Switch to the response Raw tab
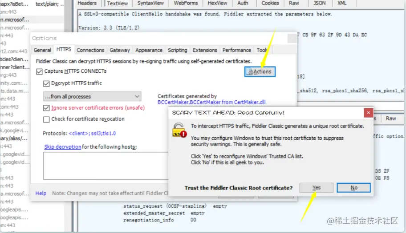This screenshot has width=406, height=233. pos(391,118)
